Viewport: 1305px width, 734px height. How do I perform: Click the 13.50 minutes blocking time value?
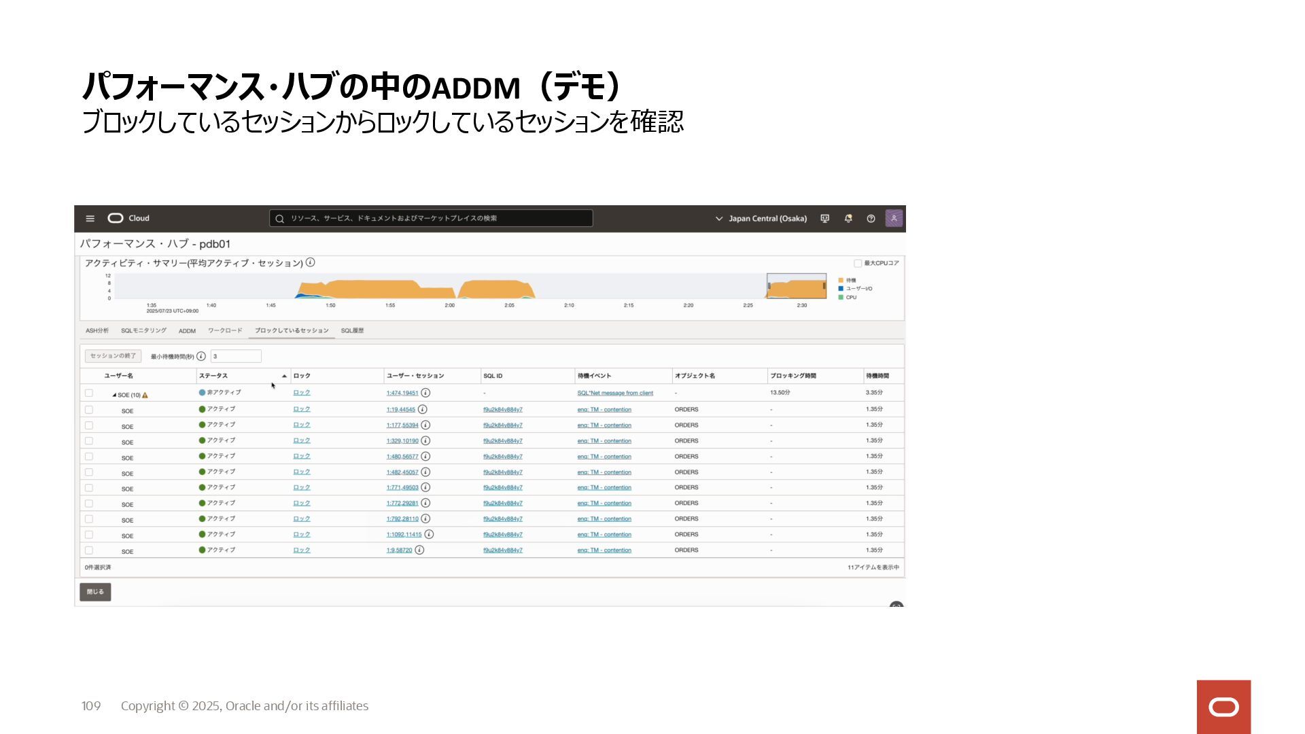pyautogui.click(x=780, y=393)
